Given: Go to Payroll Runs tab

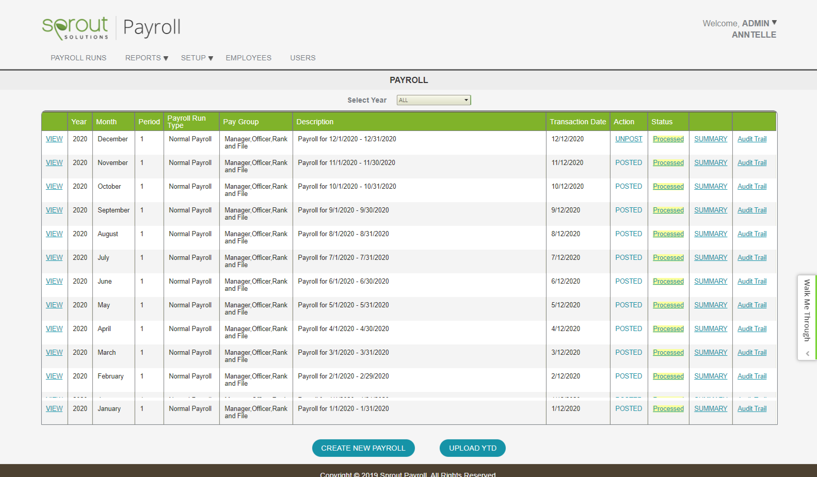Looking at the screenshot, I should 78,58.
